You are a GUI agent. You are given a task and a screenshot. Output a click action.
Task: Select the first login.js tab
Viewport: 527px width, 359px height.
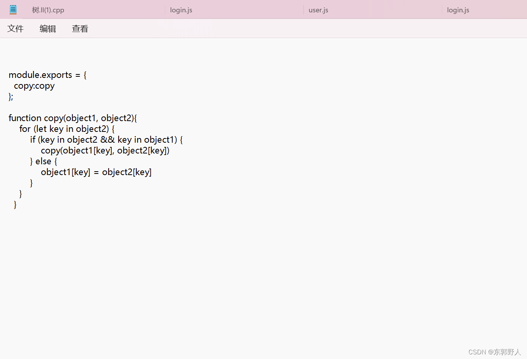pyautogui.click(x=181, y=10)
